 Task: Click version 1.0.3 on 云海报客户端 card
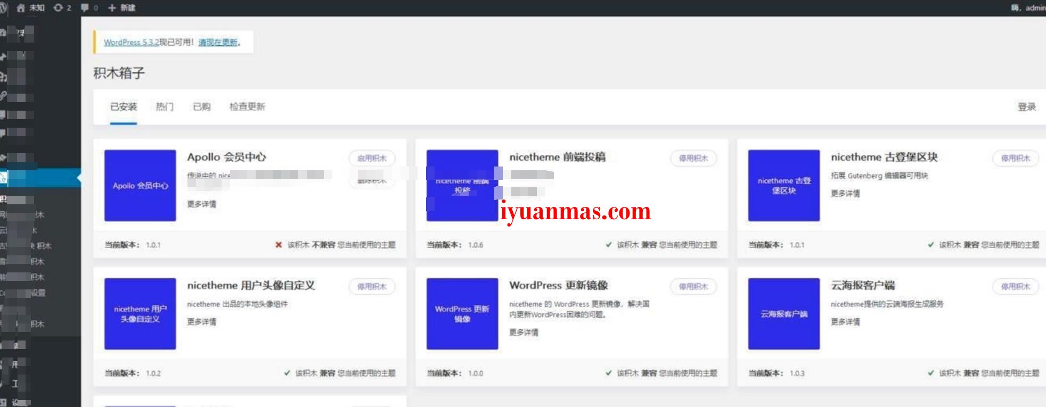[797, 373]
